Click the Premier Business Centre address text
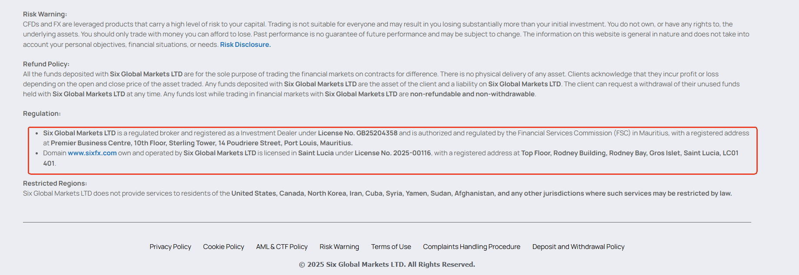Image resolution: width=799 pixels, height=275 pixels. [201, 143]
